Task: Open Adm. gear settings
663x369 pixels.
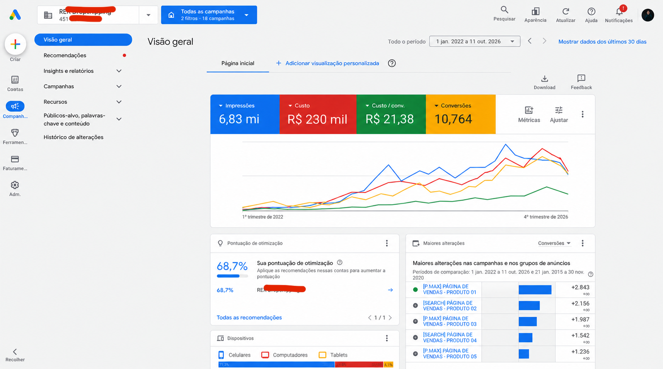Action: tap(15, 185)
